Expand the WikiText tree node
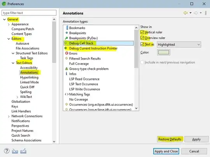This screenshot has width=210, height=157. click(17, 97)
